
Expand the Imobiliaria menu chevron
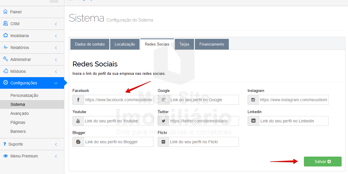[x=56, y=36]
